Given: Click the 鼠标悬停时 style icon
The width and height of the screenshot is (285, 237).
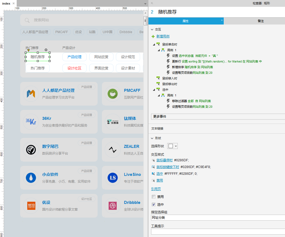Looking at the screenshot, I should tap(153, 160).
